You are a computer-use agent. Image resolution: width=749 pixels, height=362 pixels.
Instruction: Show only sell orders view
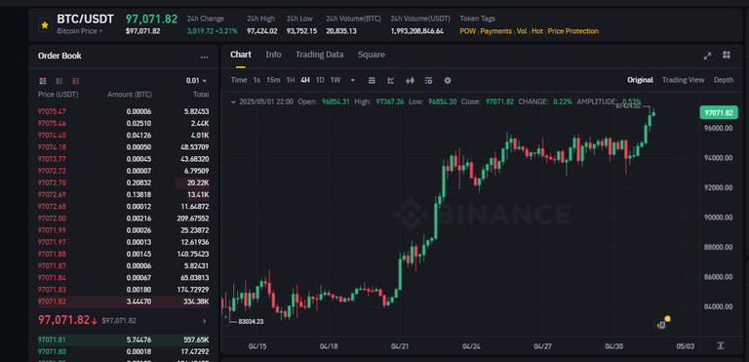[x=75, y=81]
